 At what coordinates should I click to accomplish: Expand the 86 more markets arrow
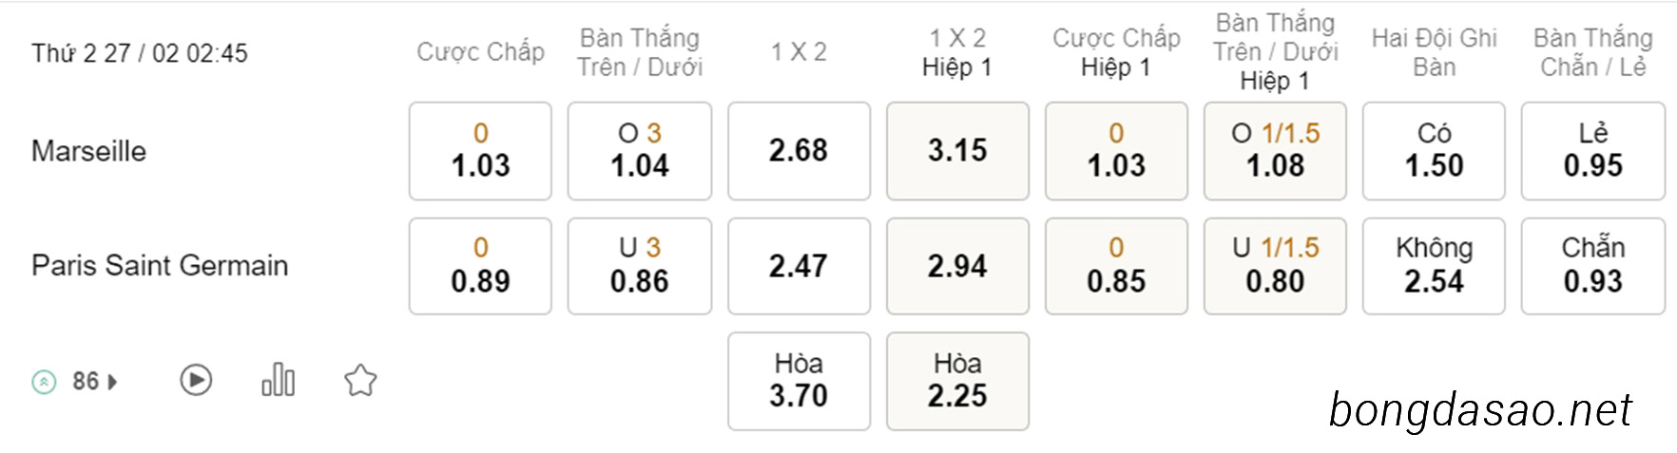click(x=113, y=382)
